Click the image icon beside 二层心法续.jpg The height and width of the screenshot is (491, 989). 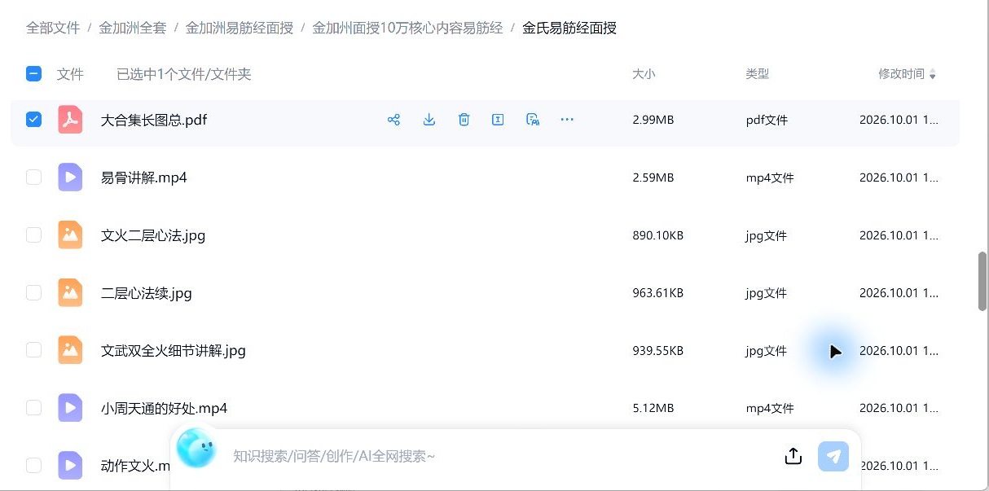coord(70,292)
